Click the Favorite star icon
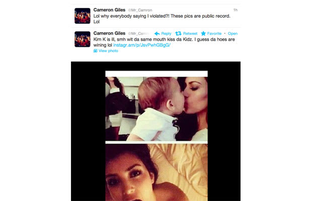 [x=203, y=33]
